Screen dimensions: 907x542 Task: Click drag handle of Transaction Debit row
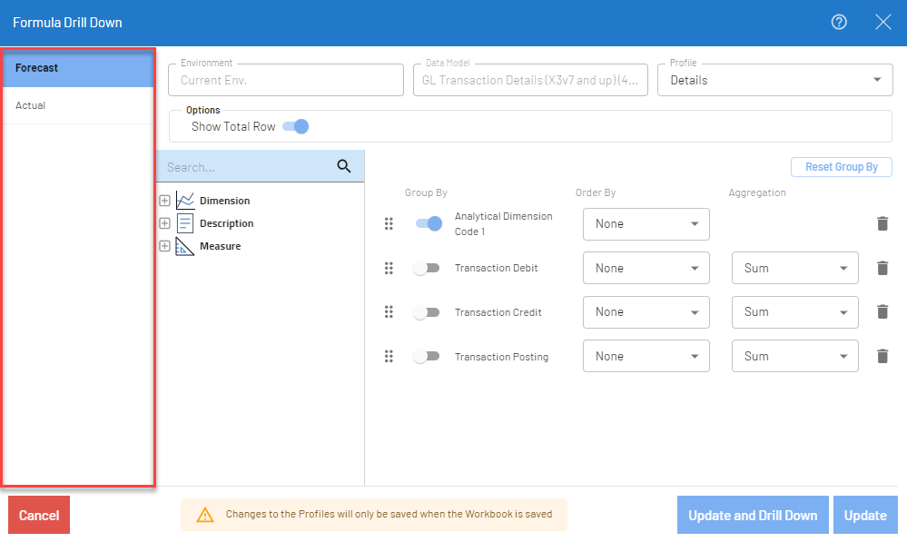[x=389, y=268]
